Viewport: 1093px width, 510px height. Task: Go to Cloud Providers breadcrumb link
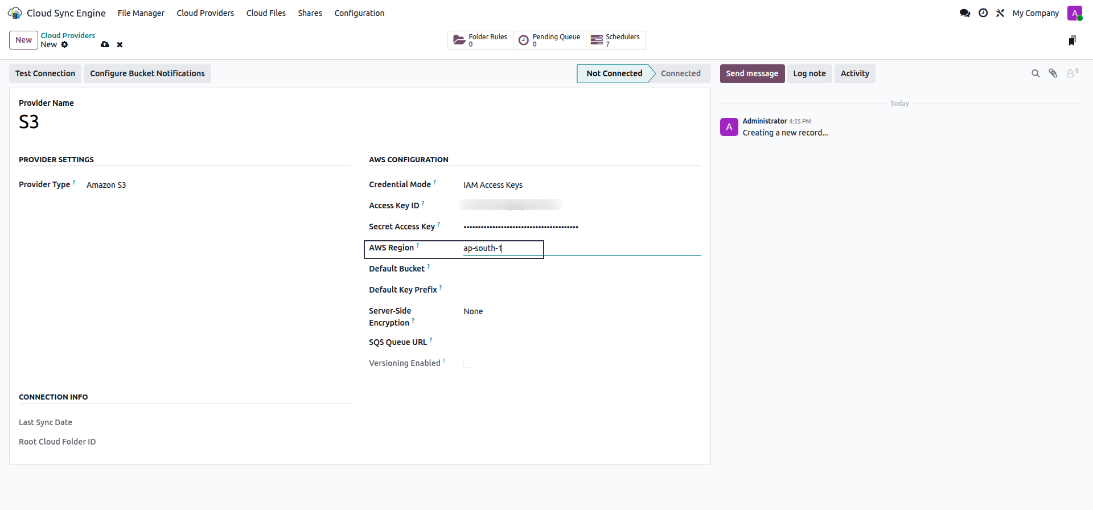click(68, 35)
